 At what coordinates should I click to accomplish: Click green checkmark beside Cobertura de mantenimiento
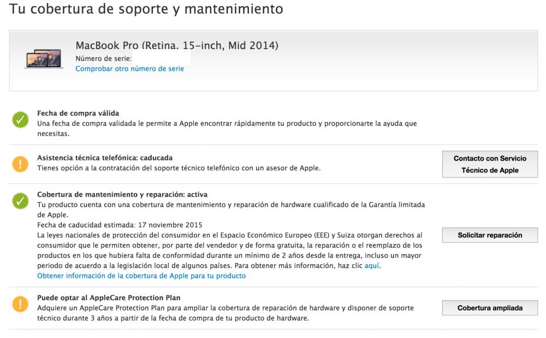20,201
